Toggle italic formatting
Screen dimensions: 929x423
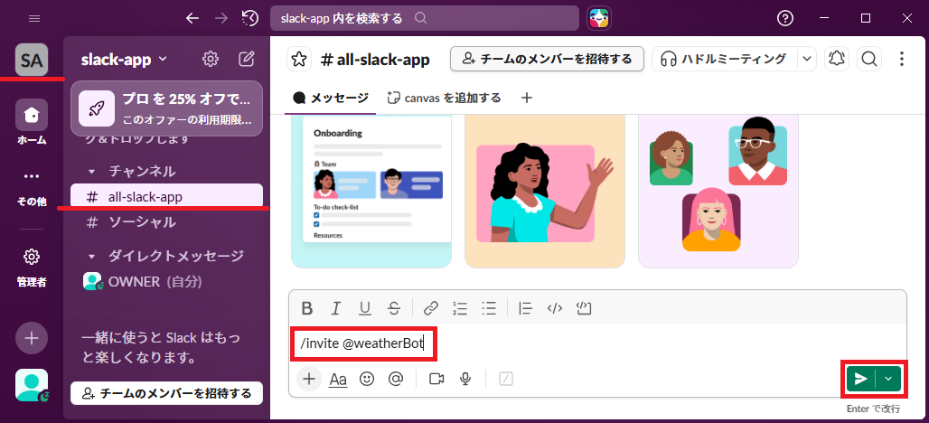(336, 308)
